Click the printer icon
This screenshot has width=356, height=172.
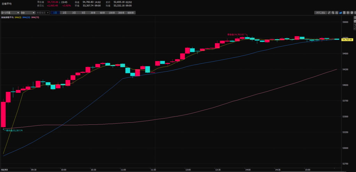tap(352, 13)
